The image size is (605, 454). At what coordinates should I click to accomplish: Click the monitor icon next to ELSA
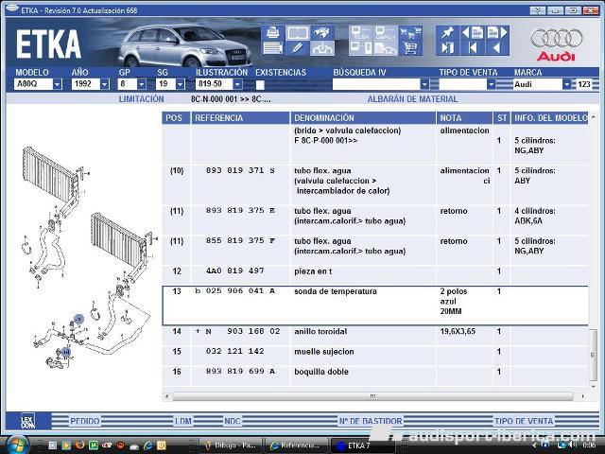click(386, 32)
